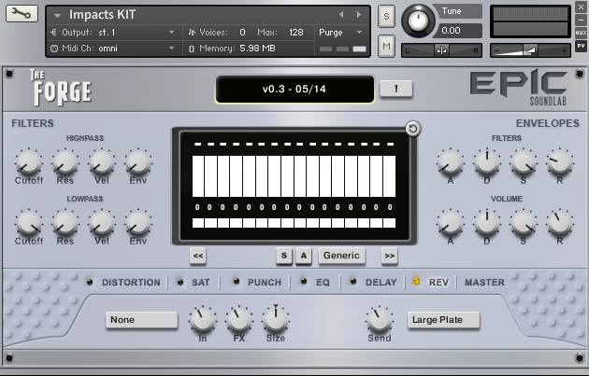Minimize the instrument view with the minus button
This screenshot has height=376, width=589.
click(581, 20)
